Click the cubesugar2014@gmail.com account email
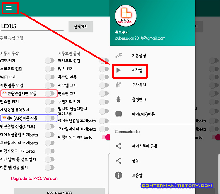The width and height of the screenshot is (220, 194). click(x=140, y=38)
